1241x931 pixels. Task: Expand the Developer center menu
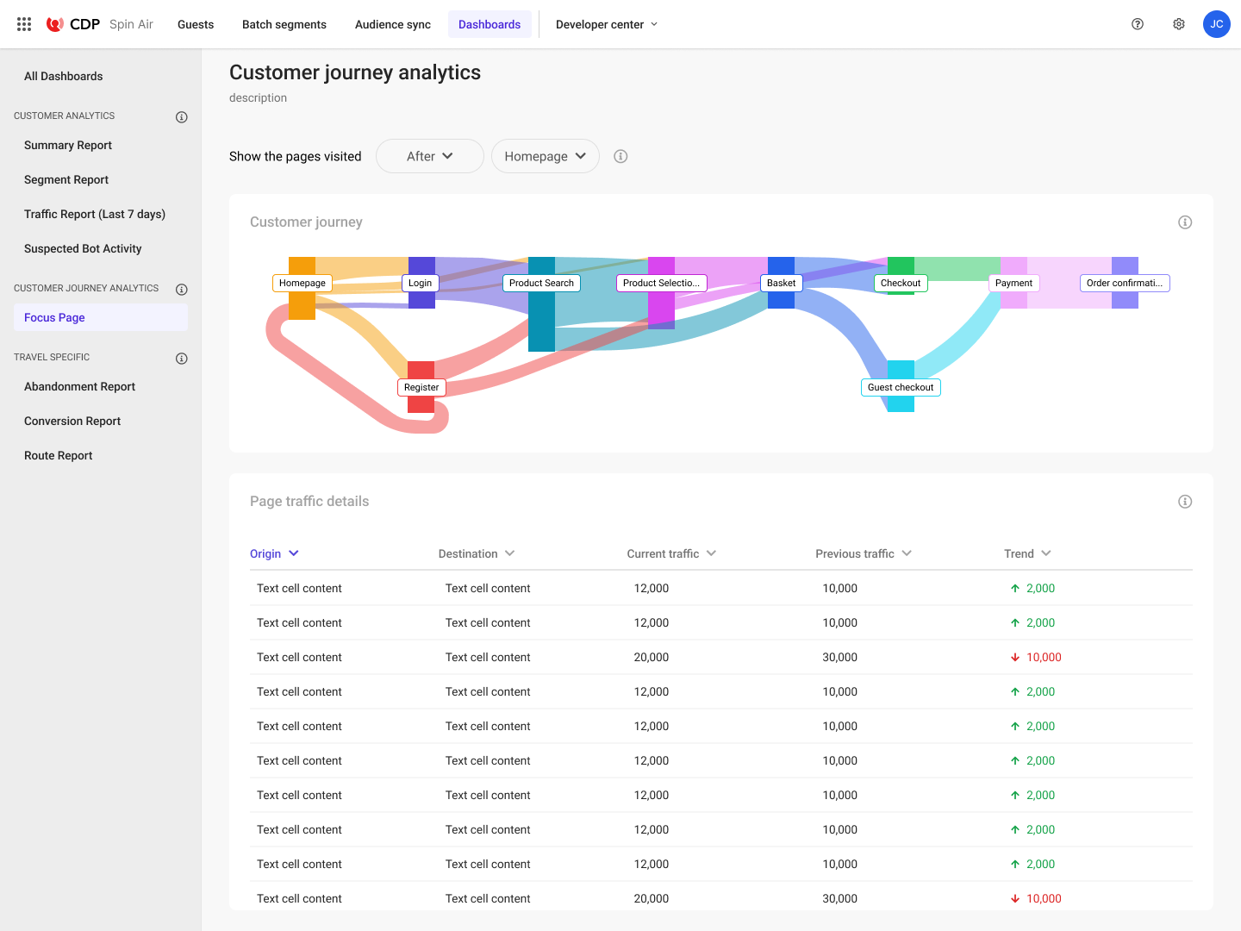607,24
